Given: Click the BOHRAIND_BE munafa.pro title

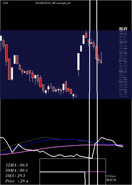Looking at the screenshot, I should (53, 3).
